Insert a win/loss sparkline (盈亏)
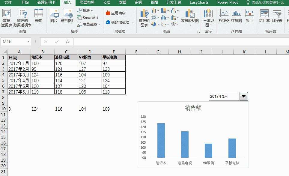This screenshot has height=176, width=289. 249,16
